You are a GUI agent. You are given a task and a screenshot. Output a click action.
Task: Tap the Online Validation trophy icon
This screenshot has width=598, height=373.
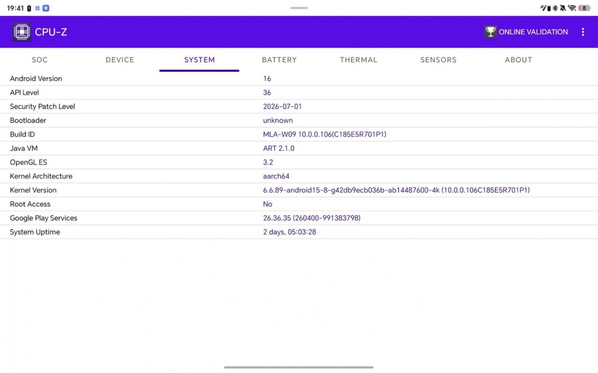click(491, 32)
